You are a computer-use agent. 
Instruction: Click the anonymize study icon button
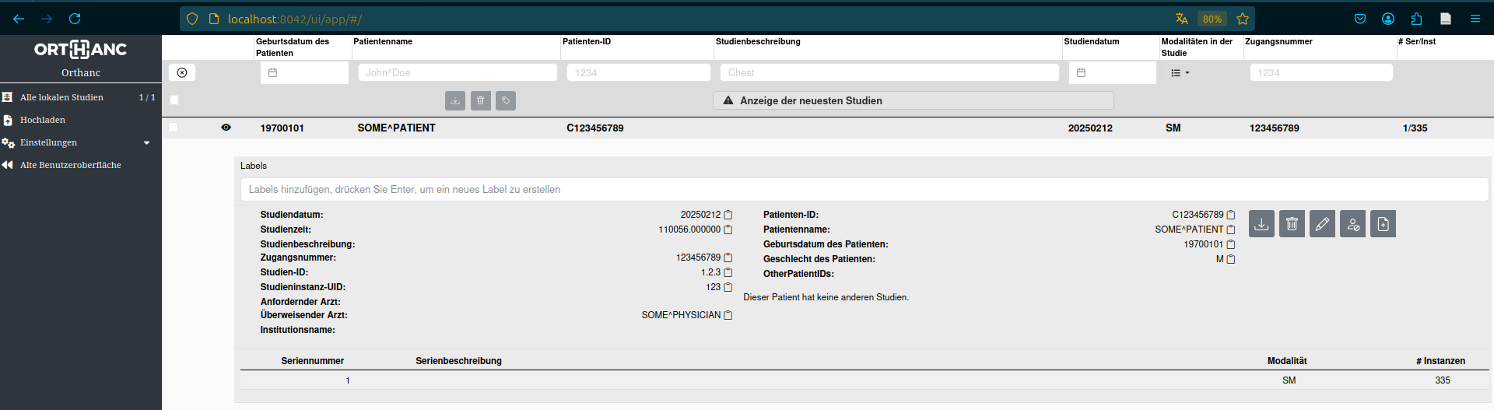click(x=1352, y=224)
